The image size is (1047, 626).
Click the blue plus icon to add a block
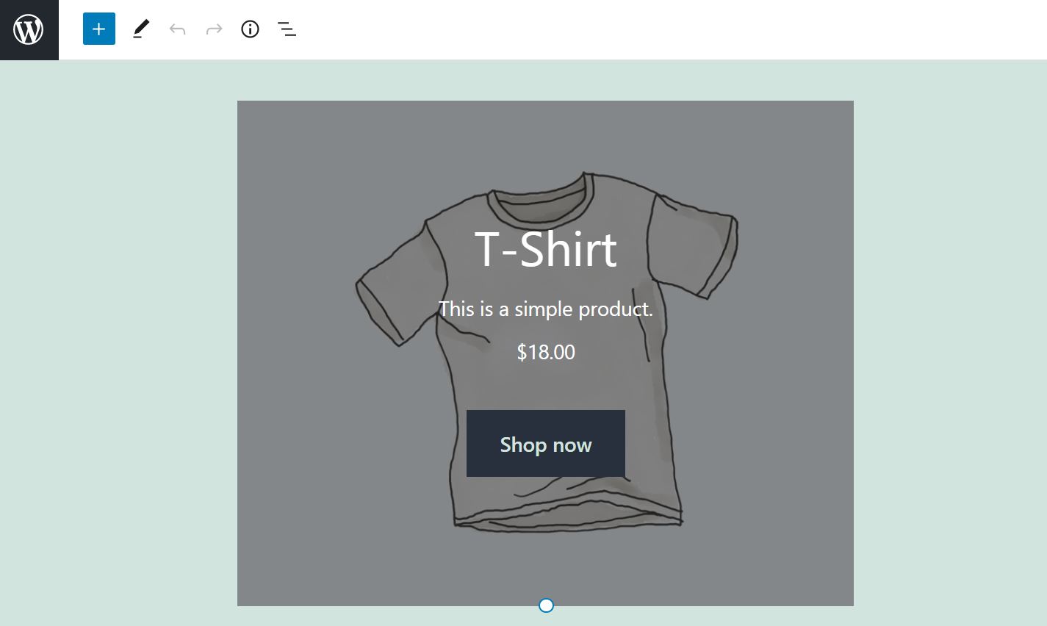tap(99, 29)
